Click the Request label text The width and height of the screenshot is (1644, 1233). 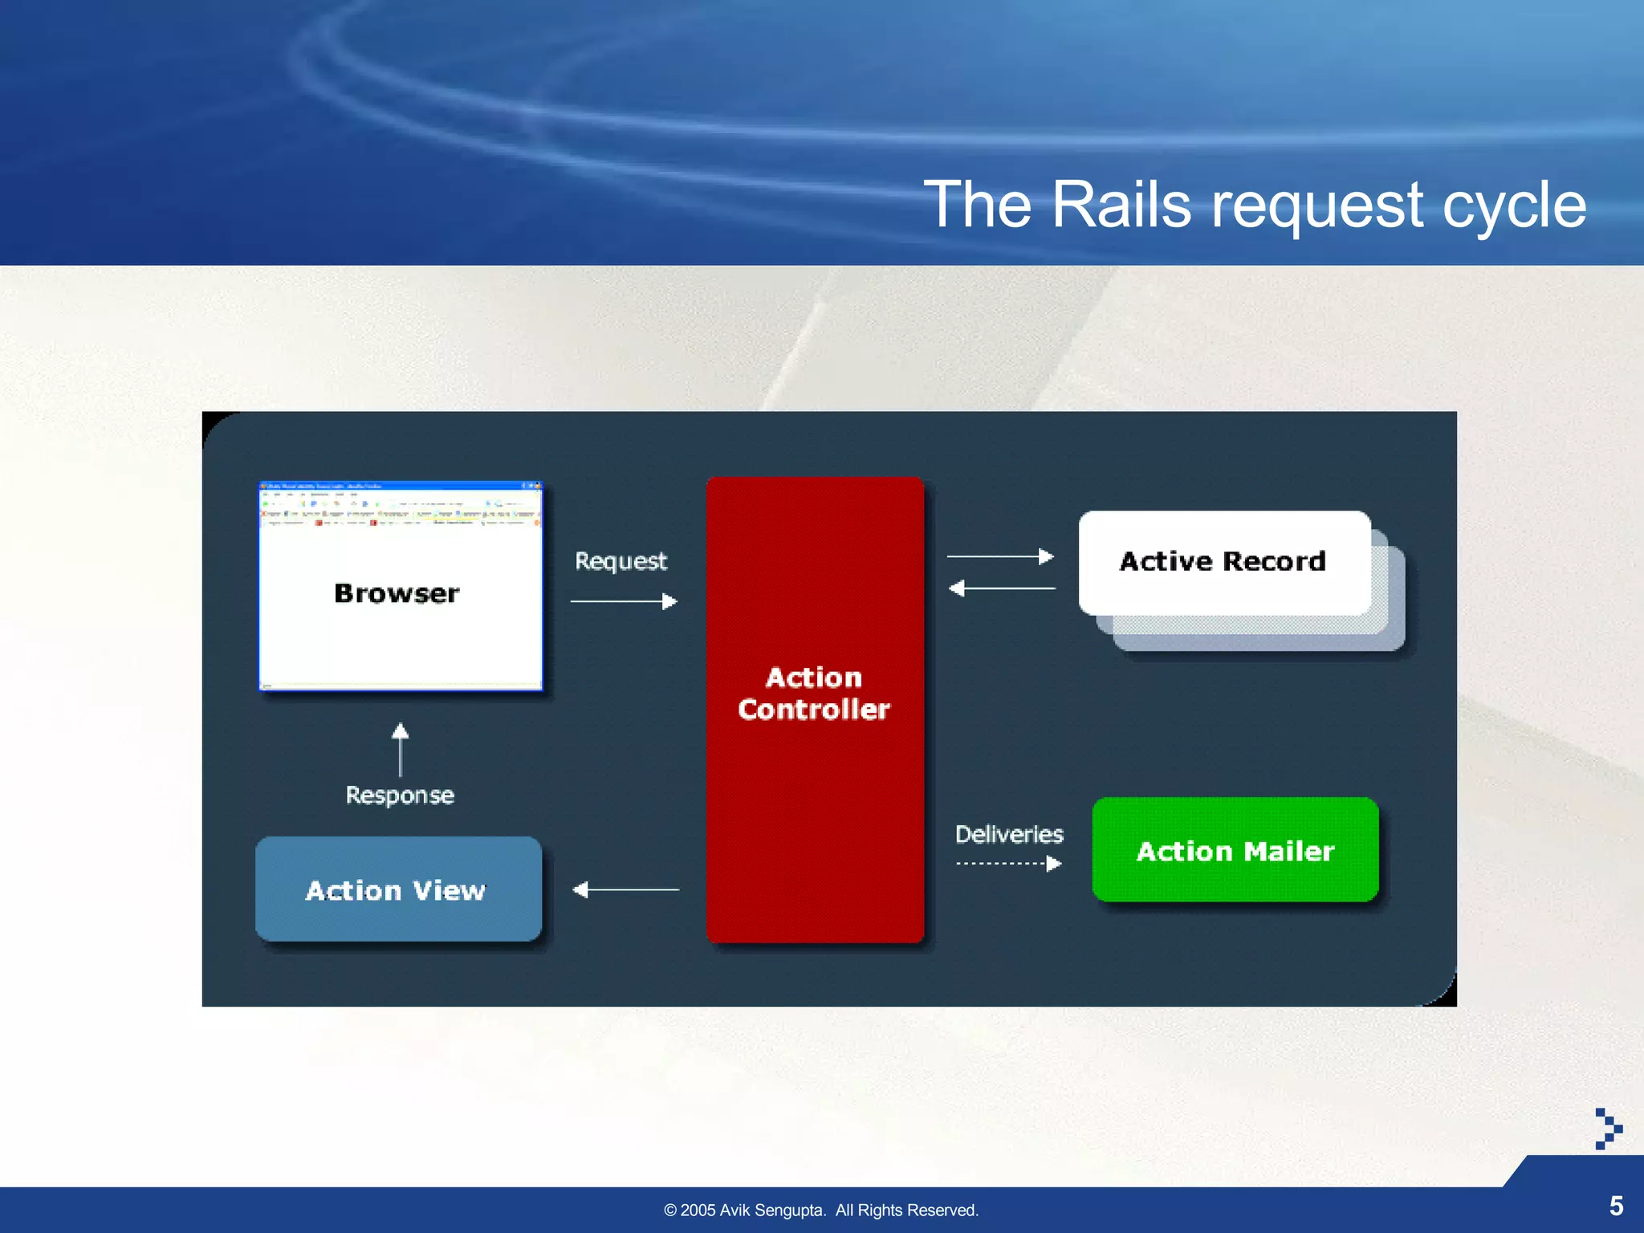point(621,560)
